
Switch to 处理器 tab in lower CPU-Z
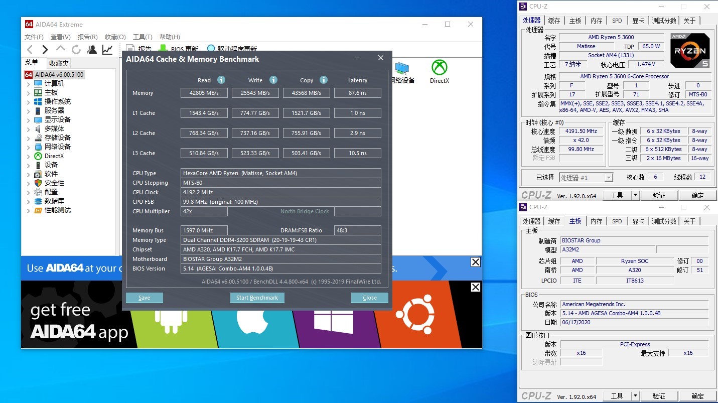pos(531,221)
